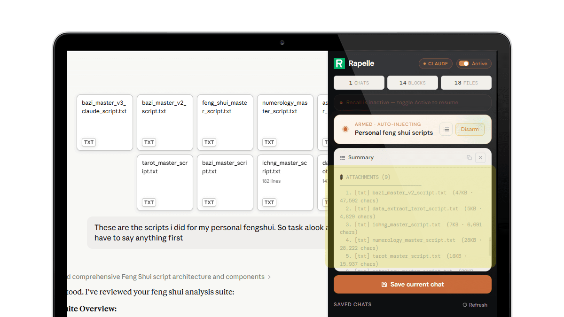564x317 pixels.
Task: Refresh the saved chats list
Action: click(x=475, y=305)
